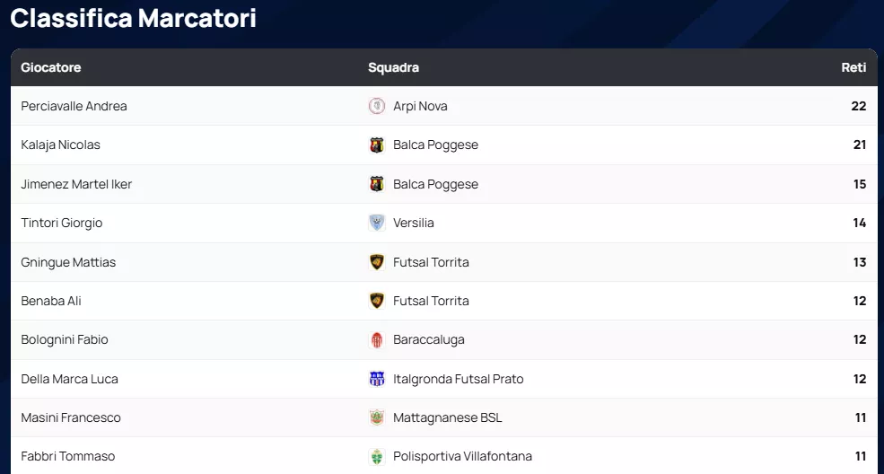Open Bolognini Fabio player name
The height and width of the screenshot is (474, 884).
[x=65, y=339]
